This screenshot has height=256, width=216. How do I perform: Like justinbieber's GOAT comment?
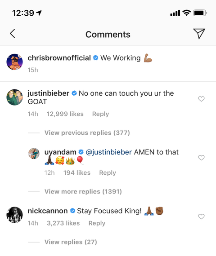pos(201,99)
